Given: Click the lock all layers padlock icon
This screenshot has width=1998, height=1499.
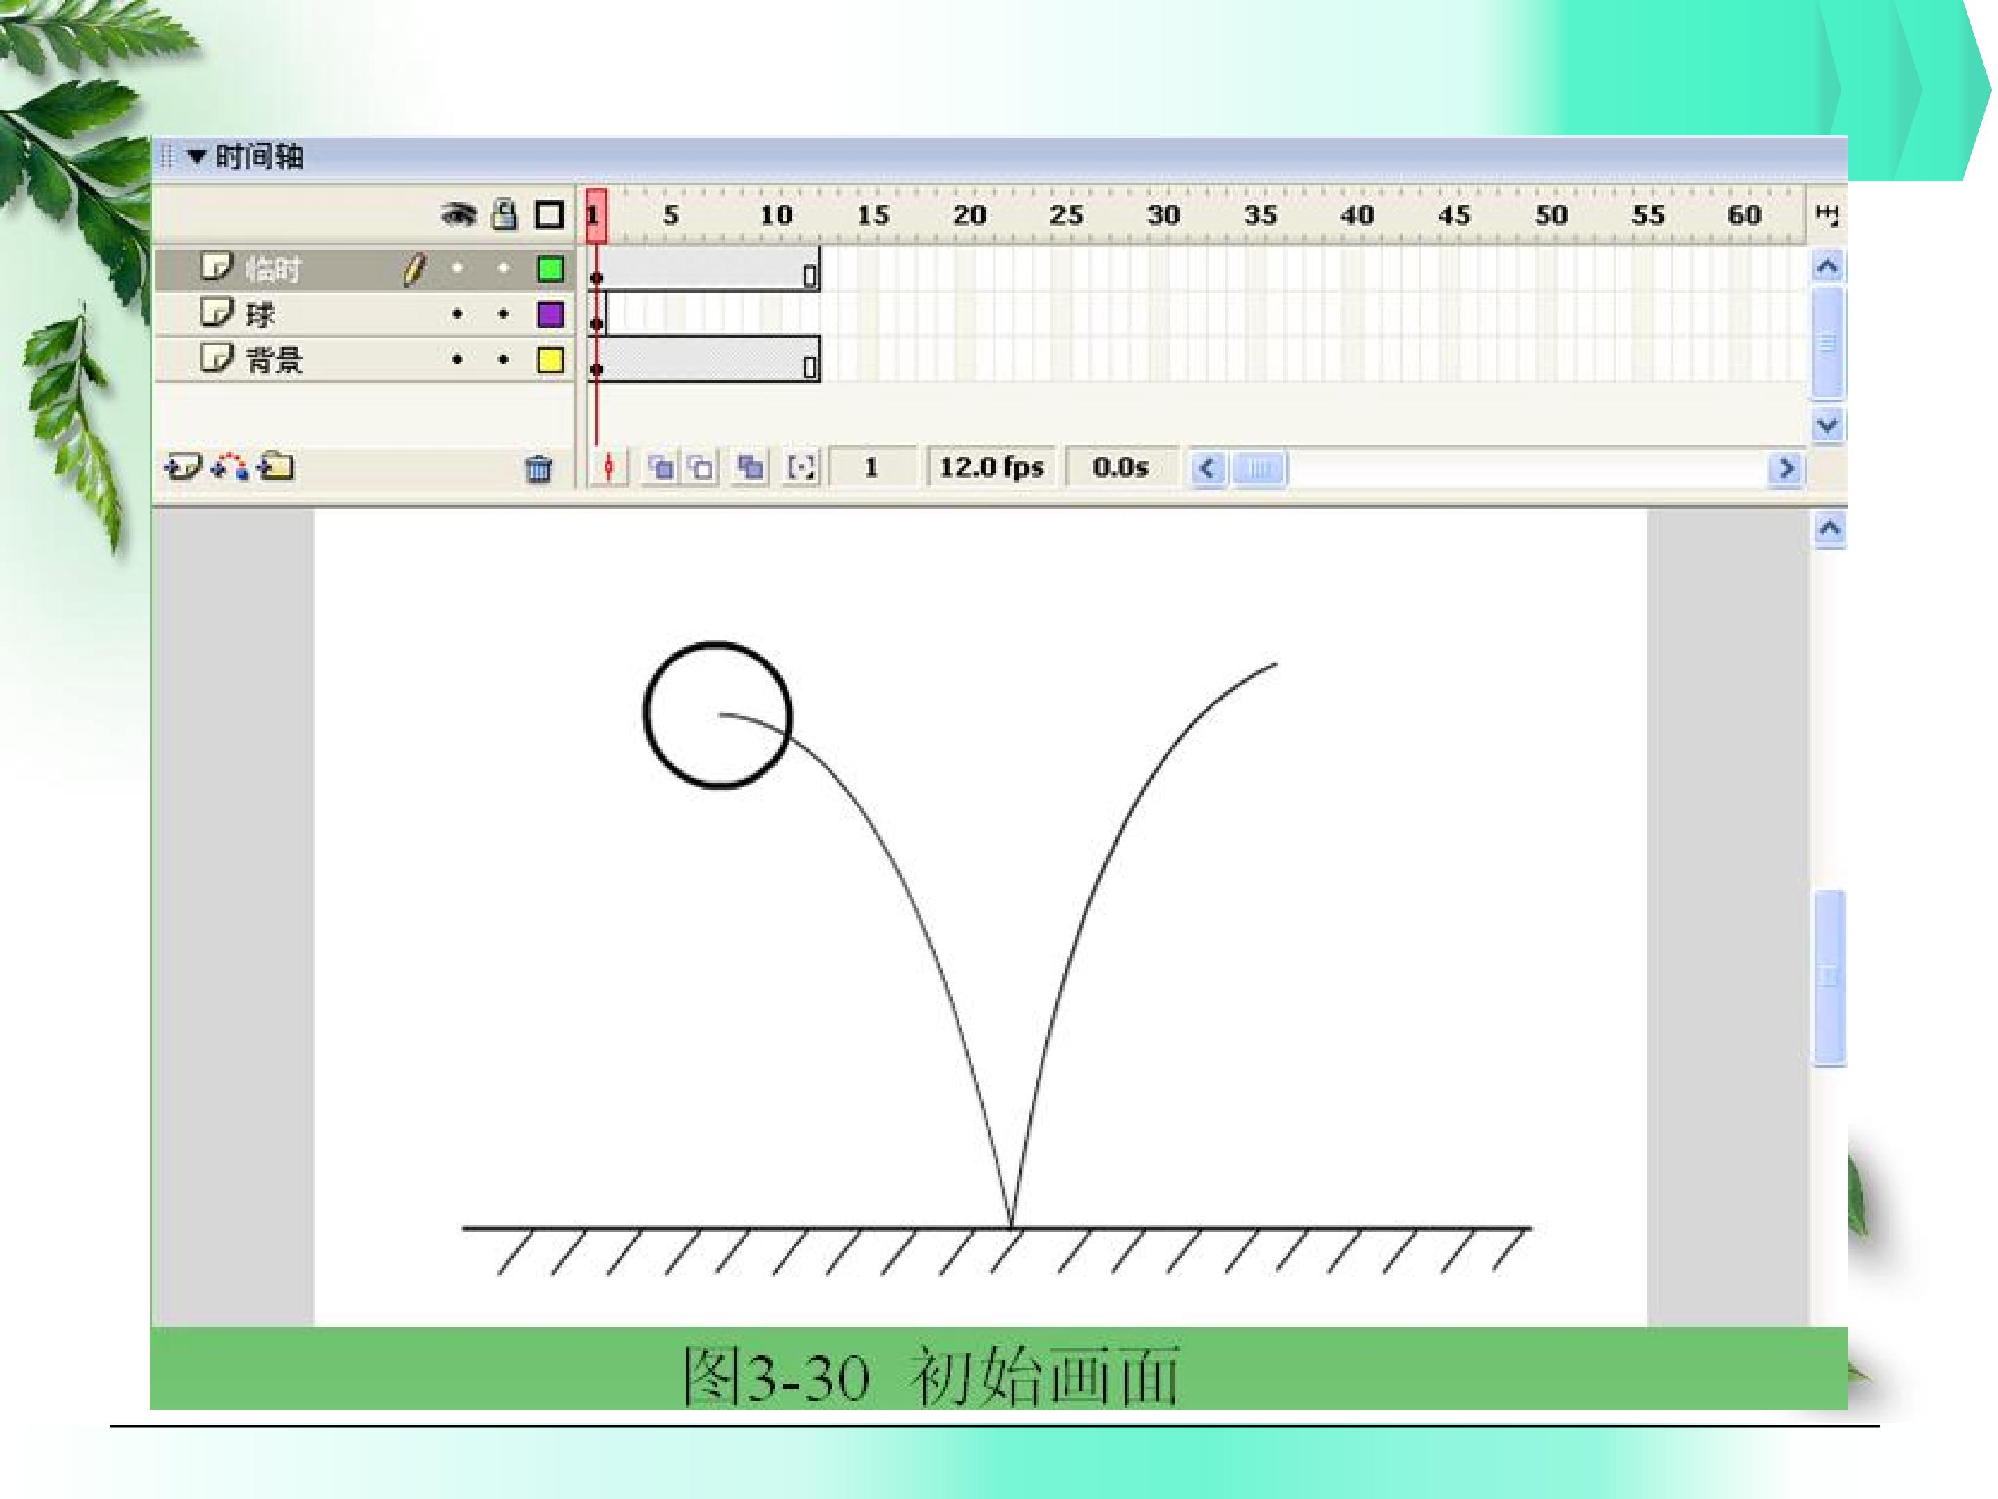Looking at the screenshot, I should tap(504, 215).
